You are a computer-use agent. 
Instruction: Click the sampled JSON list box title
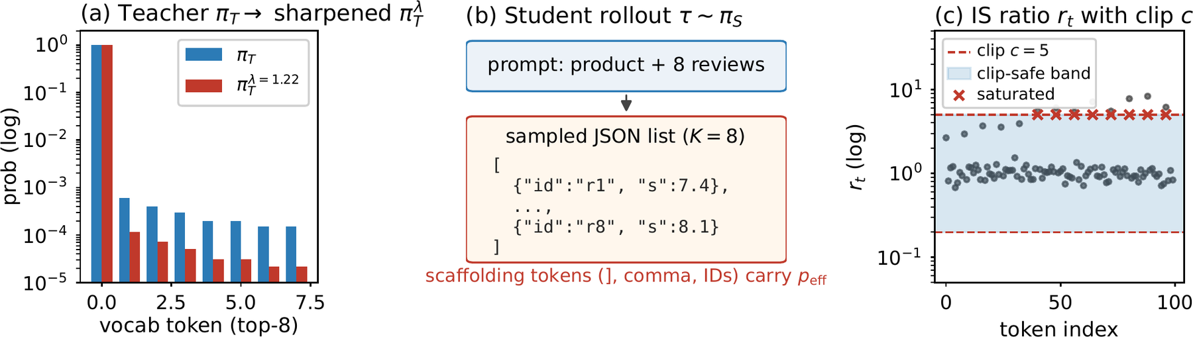click(625, 136)
